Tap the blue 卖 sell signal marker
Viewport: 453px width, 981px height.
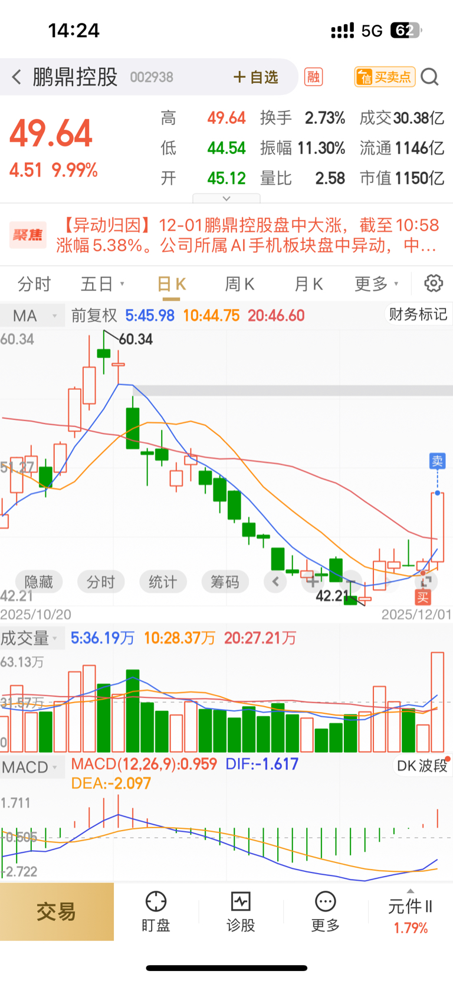437,461
